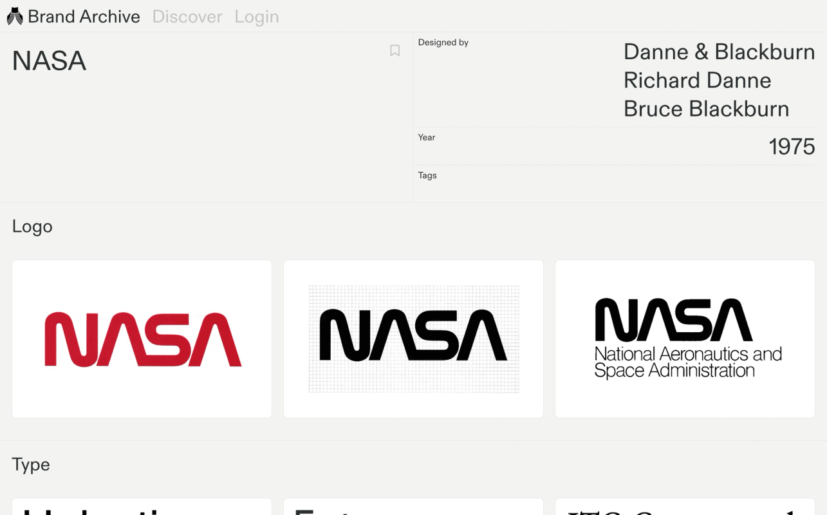Screen dimensions: 827x515
Task: Open the red NASA worm logo thumbnail
Action: pos(142,339)
